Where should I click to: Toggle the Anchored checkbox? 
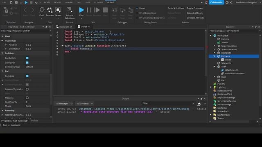click(x=27, y=76)
